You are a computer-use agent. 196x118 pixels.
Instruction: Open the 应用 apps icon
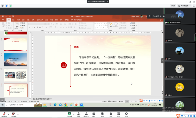118,114
